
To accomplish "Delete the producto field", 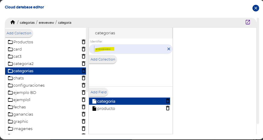I will click(x=167, y=108).
